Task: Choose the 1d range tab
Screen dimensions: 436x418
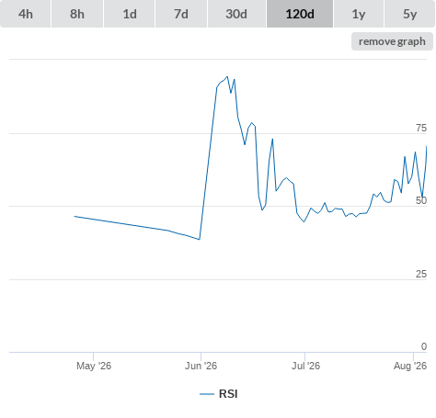Action: 130,14
